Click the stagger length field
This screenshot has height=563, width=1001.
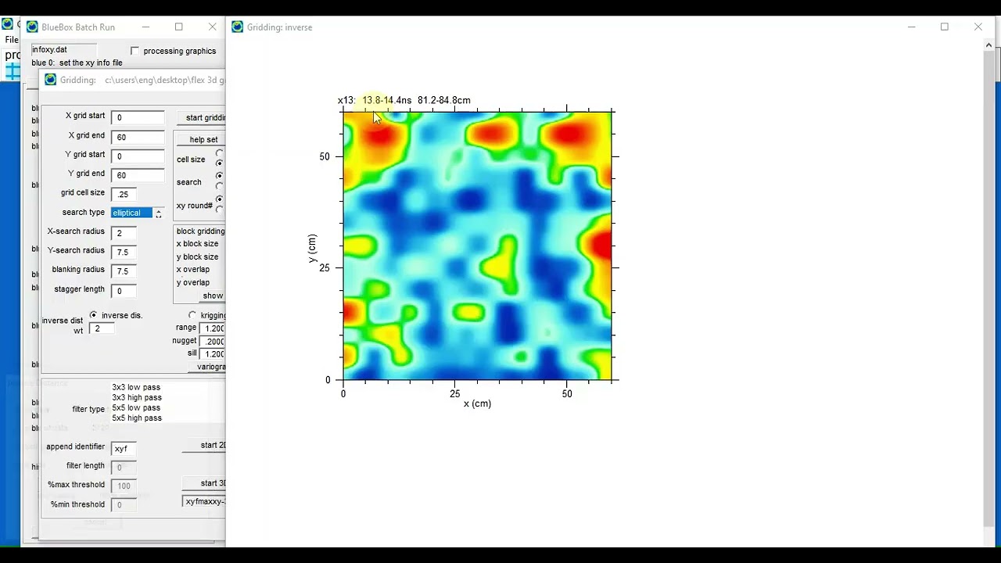(x=124, y=291)
